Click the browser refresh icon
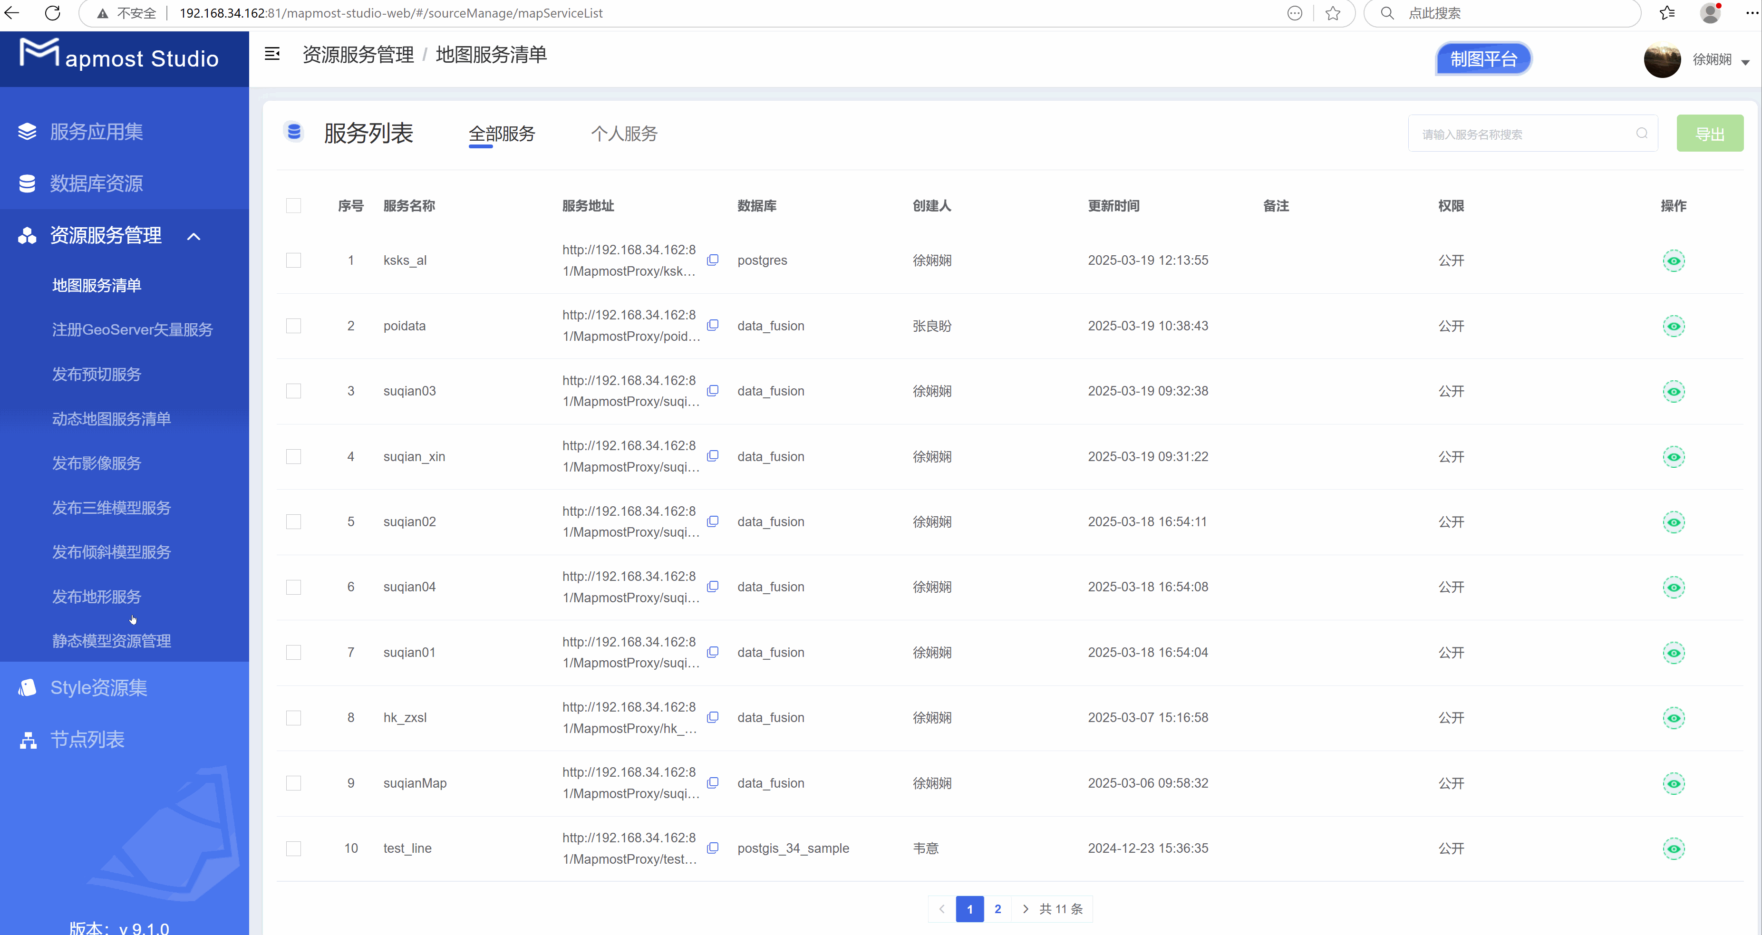Screen dimensions: 1762x935 (53, 13)
